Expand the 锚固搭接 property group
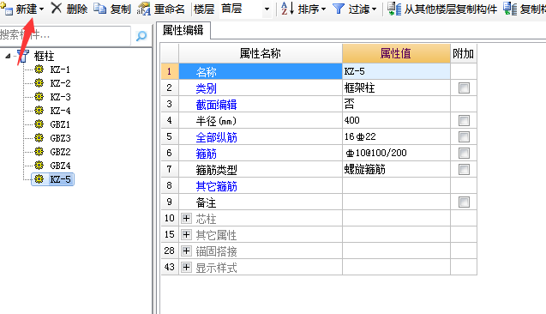Screen dimensions: 546x314 point(186,251)
